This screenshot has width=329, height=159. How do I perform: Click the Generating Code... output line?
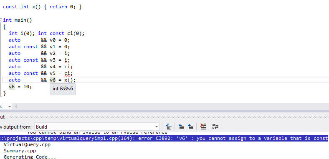[30, 157]
